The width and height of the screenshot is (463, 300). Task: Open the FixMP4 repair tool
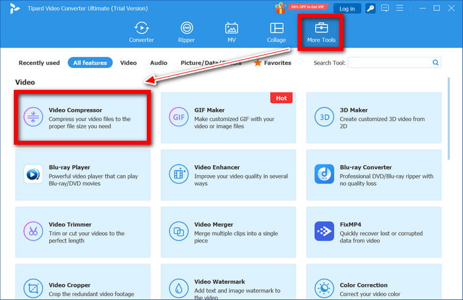pyautogui.click(x=374, y=231)
